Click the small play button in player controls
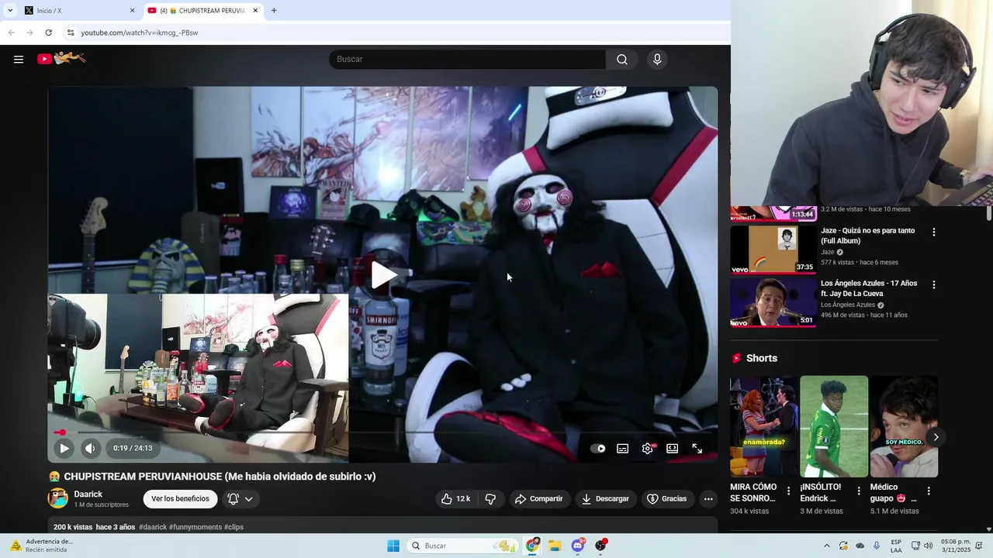The height and width of the screenshot is (558, 993). pyautogui.click(x=64, y=448)
